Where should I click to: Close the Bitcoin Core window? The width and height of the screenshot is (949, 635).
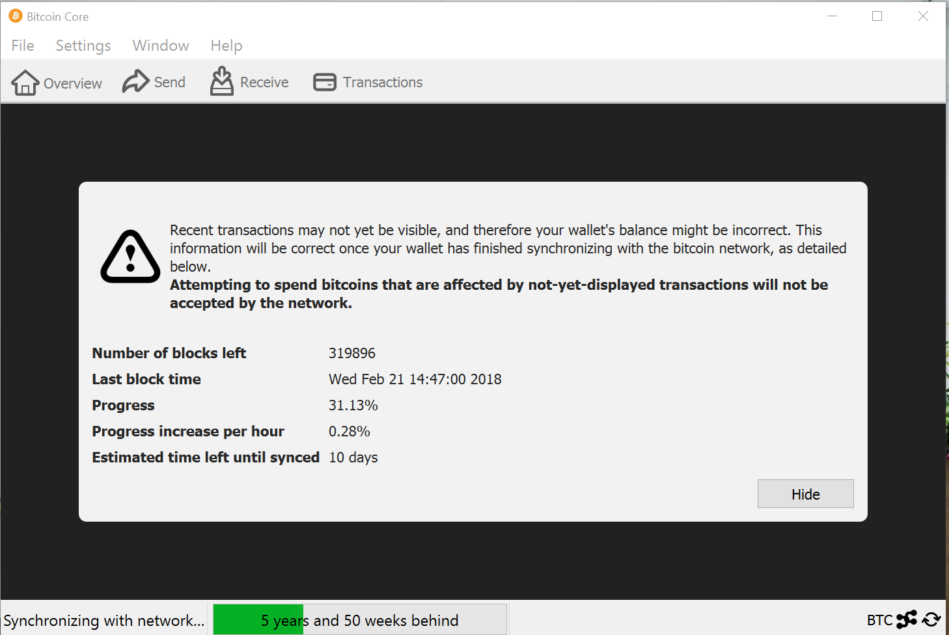point(923,16)
